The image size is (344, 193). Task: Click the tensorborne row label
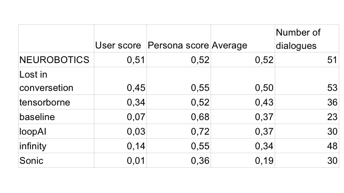[x=44, y=102]
